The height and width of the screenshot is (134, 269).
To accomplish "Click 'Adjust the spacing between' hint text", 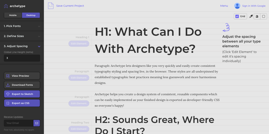I will click(x=241, y=41).
